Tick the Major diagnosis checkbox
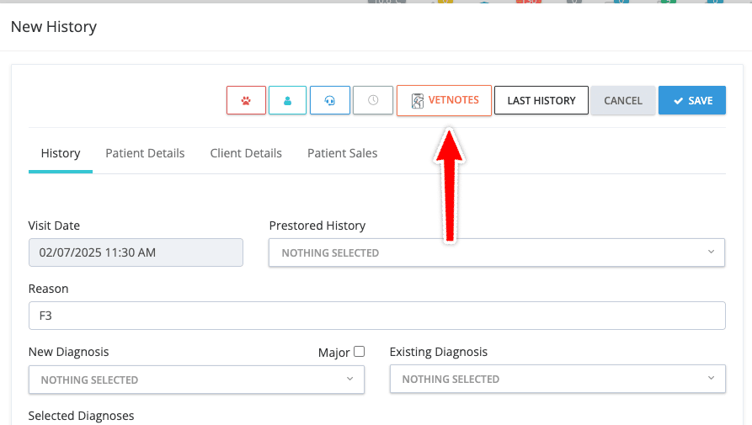The height and width of the screenshot is (425, 752). (360, 352)
